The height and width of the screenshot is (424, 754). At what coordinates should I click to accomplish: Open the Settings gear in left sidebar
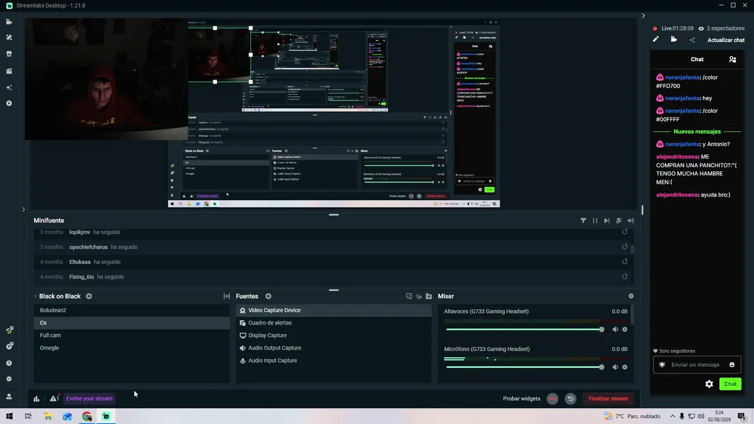[x=9, y=379]
